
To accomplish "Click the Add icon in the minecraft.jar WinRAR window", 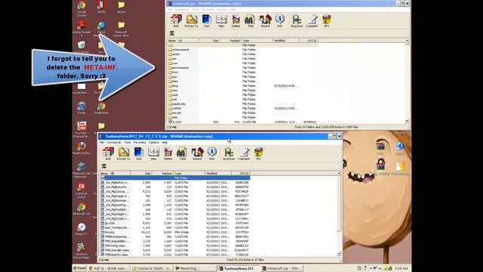I will pyautogui.click(x=176, y=21).
